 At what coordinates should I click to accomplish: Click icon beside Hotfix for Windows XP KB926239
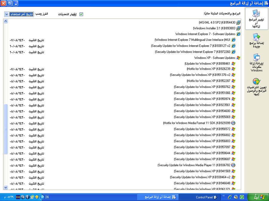[x=233, y=69]
